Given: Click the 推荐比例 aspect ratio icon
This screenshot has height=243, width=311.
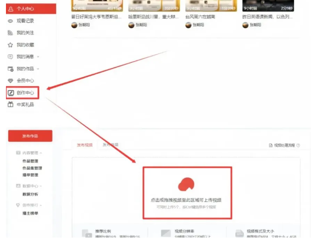Looking at the screenshot, I should click(x=87, y=233).
